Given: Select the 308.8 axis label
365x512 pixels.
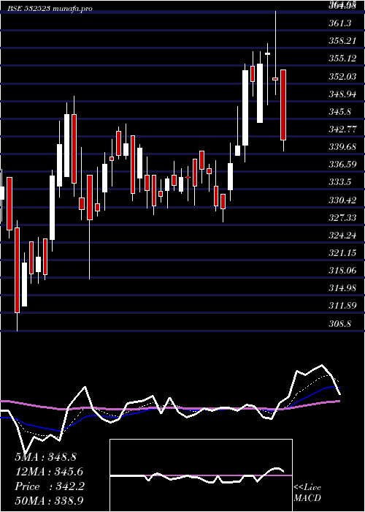Looking at the screenshot, I should point(340,323).
